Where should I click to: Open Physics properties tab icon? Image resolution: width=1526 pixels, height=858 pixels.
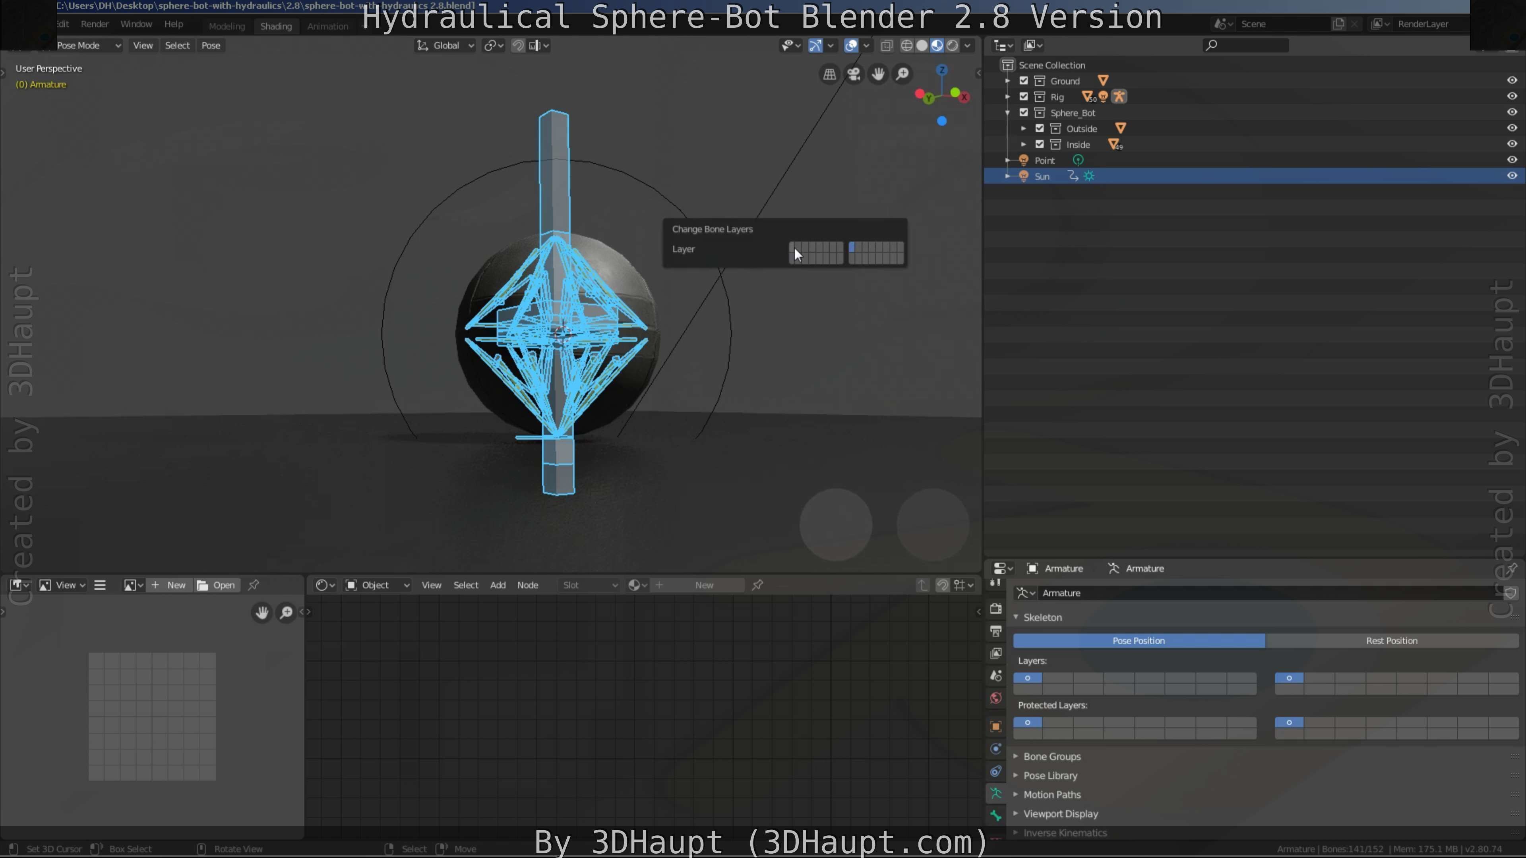996,749
